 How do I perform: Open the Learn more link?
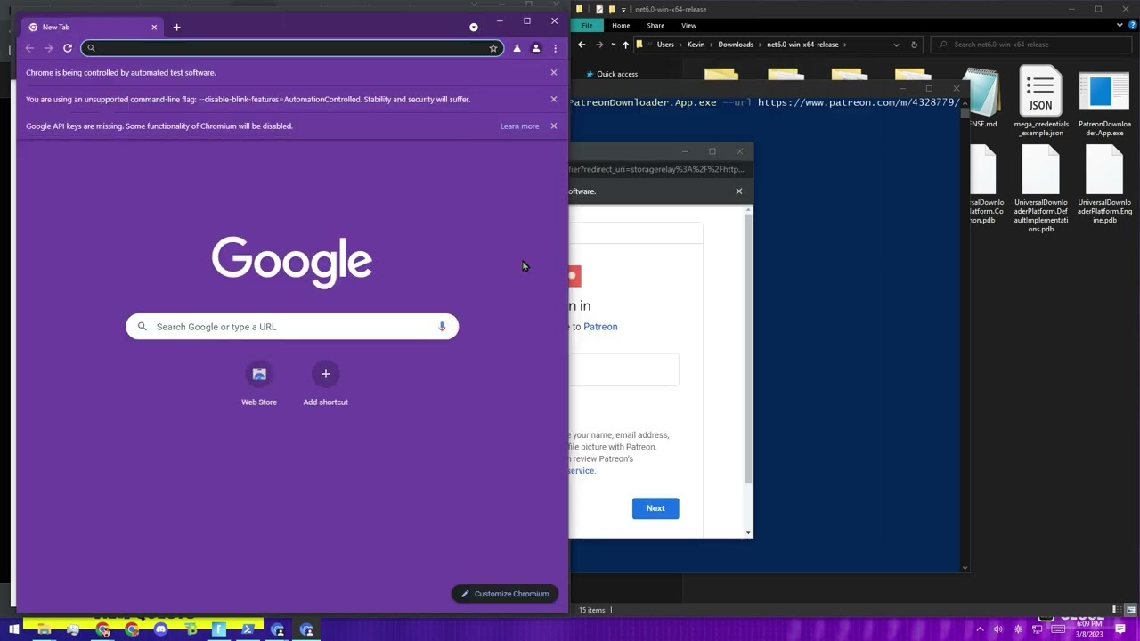click(x=519, y=126)
